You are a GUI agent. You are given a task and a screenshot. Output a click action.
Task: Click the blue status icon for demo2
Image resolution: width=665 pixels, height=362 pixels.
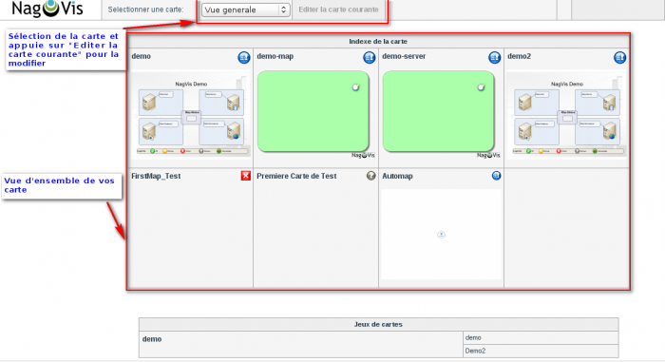[620, 57]
